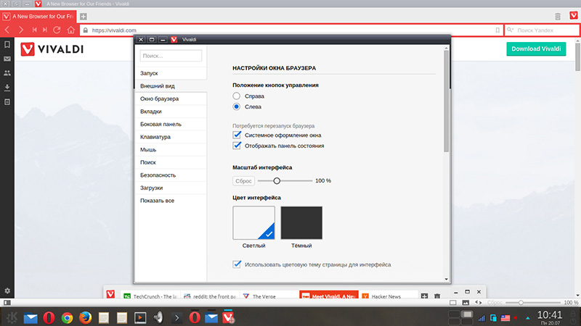Click the Vivaldi logo on the page
The height and width of the screenshot is (326, 581).
(x=52, y=49)
